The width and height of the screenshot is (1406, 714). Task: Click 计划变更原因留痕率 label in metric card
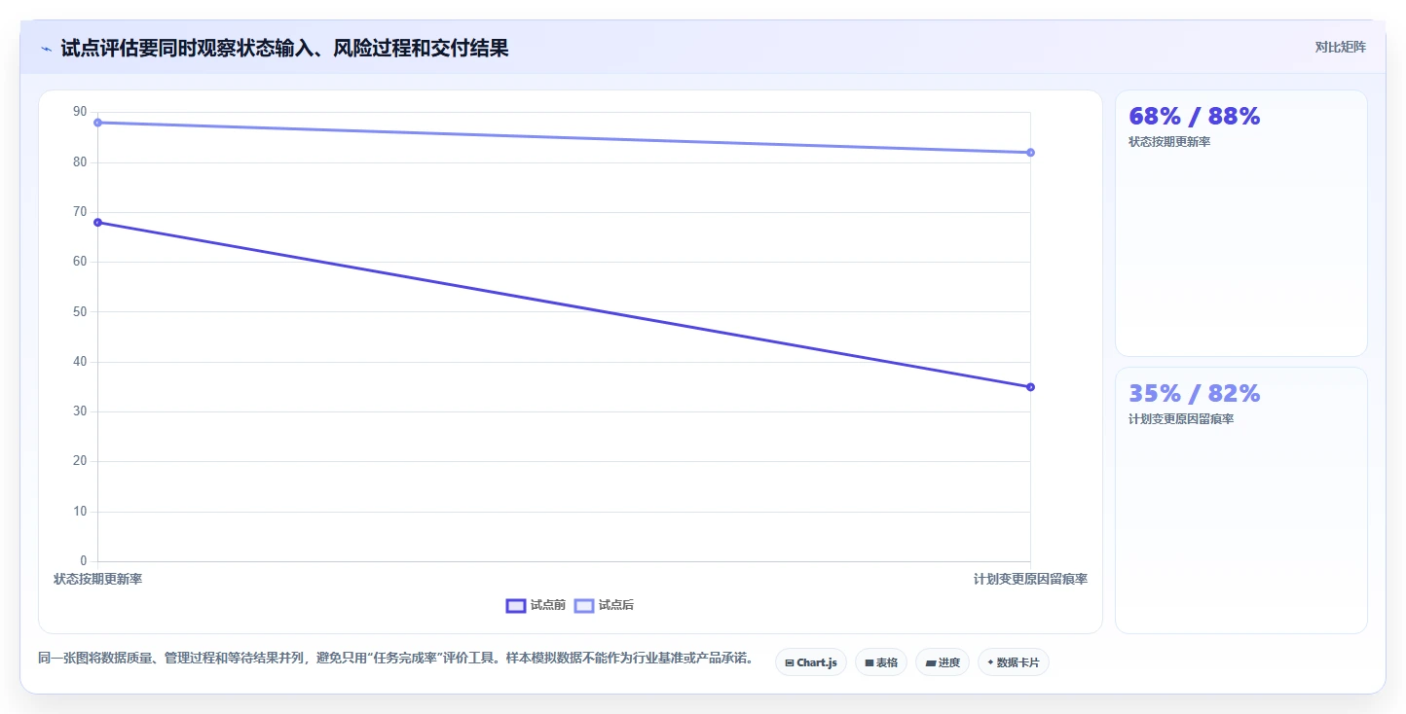pos(1181,419)
